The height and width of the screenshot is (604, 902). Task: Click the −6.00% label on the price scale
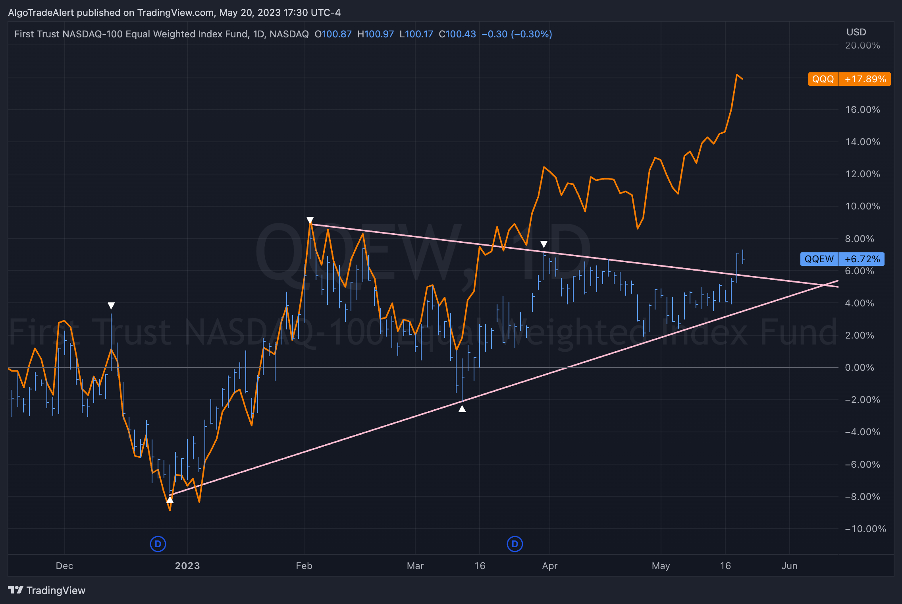click(862, 465)
